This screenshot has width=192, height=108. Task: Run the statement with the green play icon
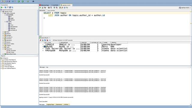tap(40, 7)
